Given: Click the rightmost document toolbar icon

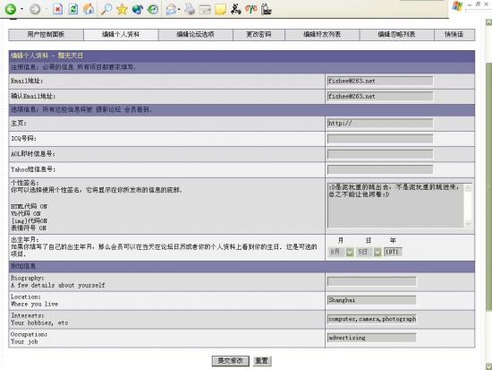Looking at the screenshot, I should click(267, 9).
